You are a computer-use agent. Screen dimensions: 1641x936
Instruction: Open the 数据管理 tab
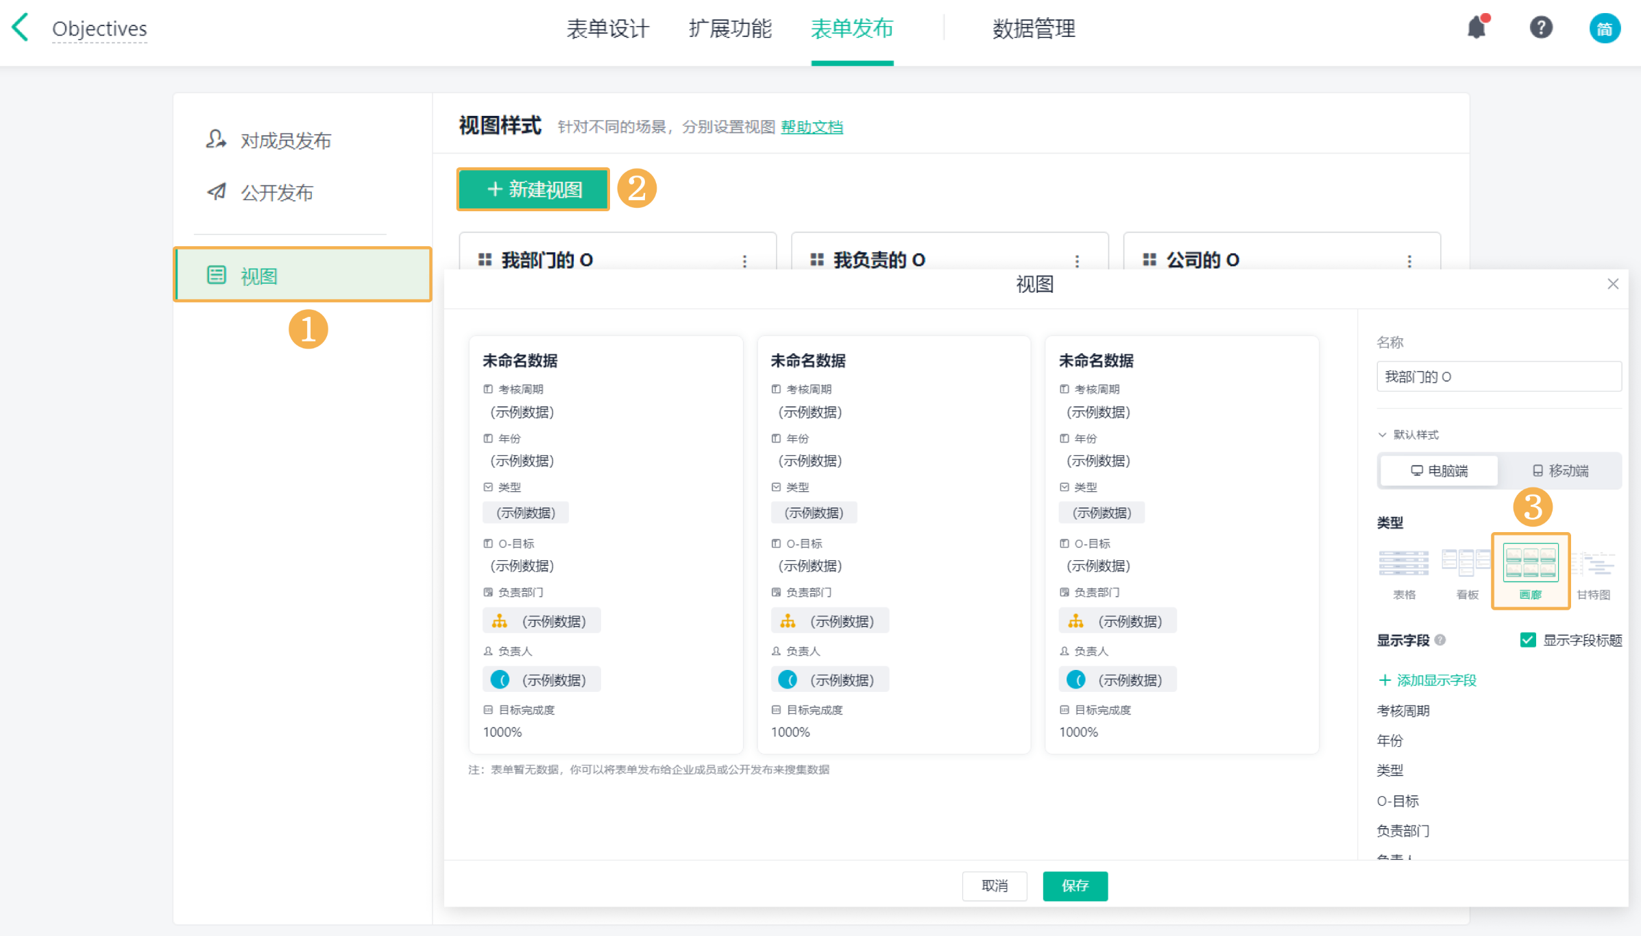pyautogui.click(x=1034, y=29)
